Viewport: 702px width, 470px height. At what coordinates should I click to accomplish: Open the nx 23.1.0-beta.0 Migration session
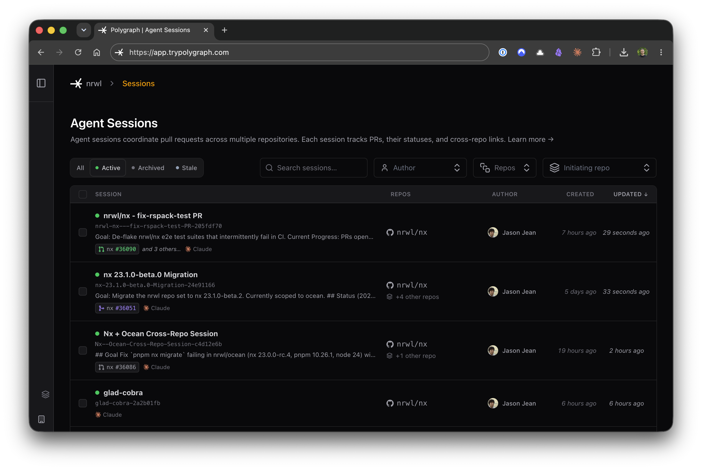(150, 275)
